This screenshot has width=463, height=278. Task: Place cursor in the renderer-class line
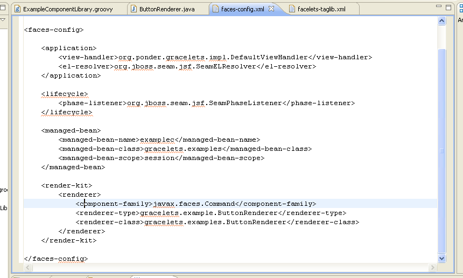click(x=215, y=222)
